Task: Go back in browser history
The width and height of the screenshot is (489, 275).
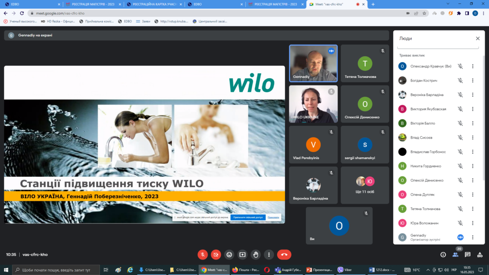Action: (x=6, y=13)
